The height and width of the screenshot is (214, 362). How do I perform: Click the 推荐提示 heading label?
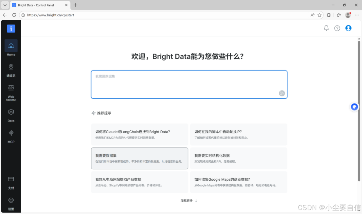coord(104,113)
